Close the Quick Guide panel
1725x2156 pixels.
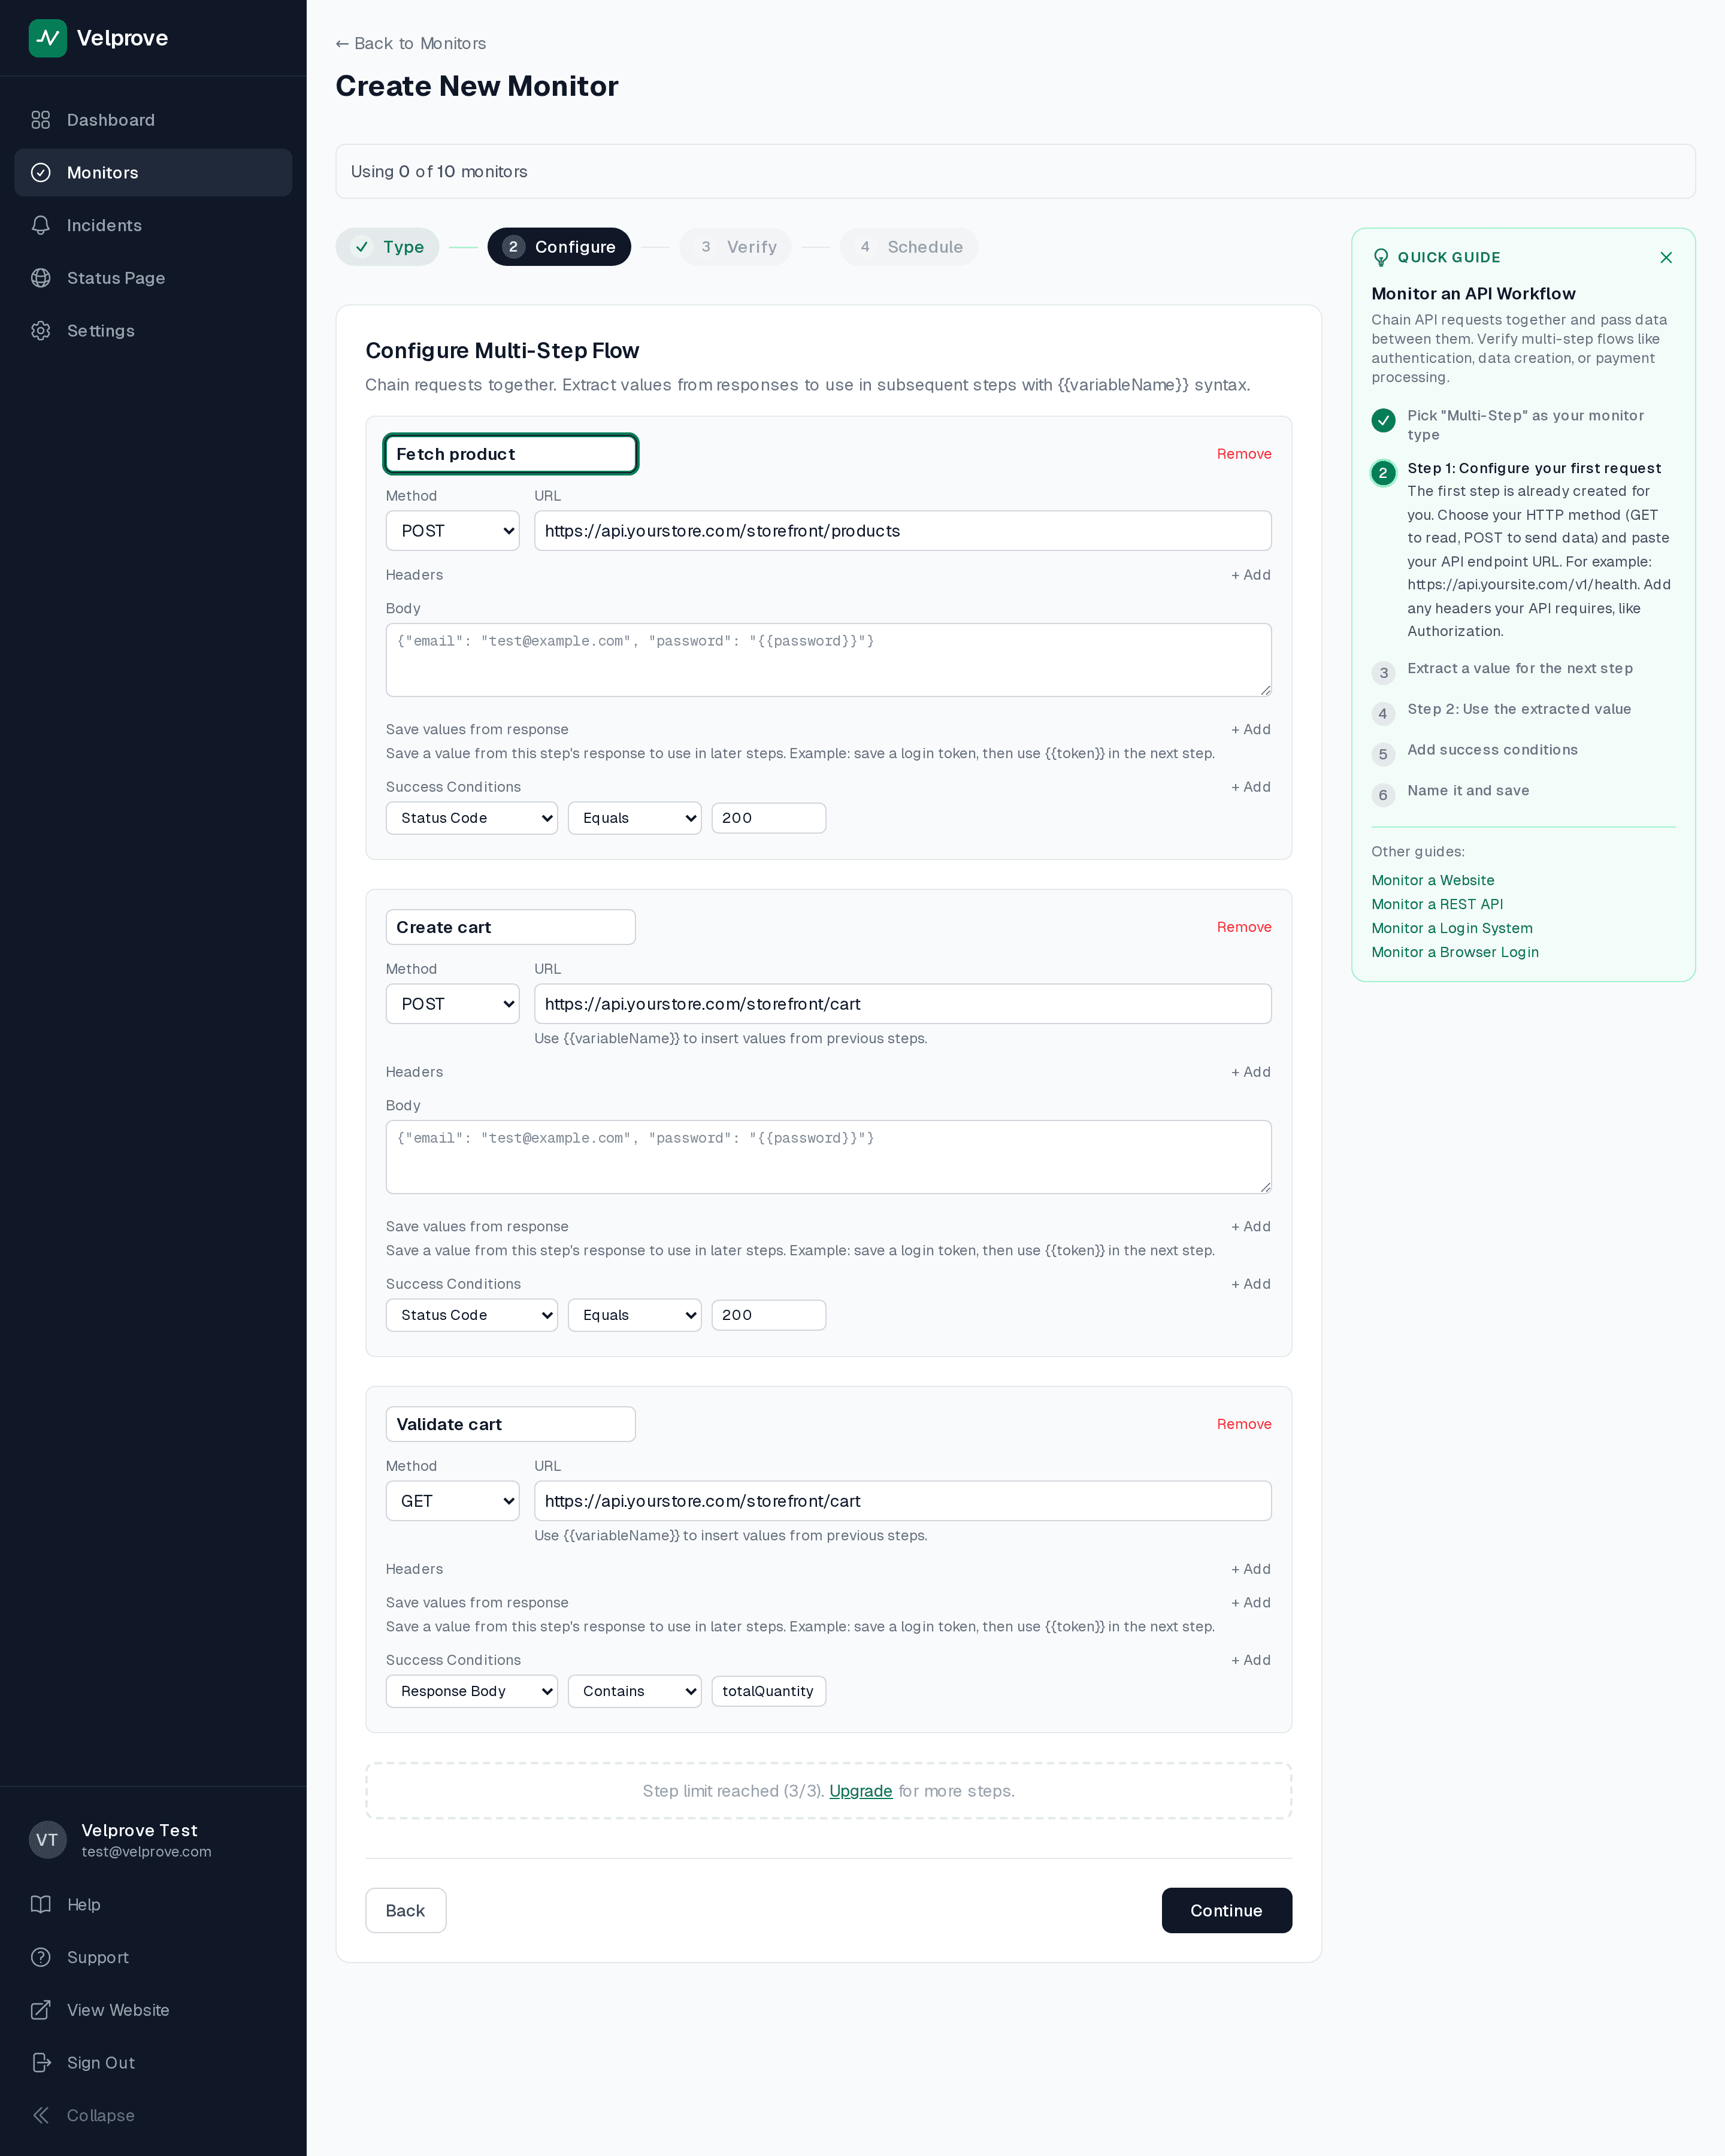tap(1666, 257)
